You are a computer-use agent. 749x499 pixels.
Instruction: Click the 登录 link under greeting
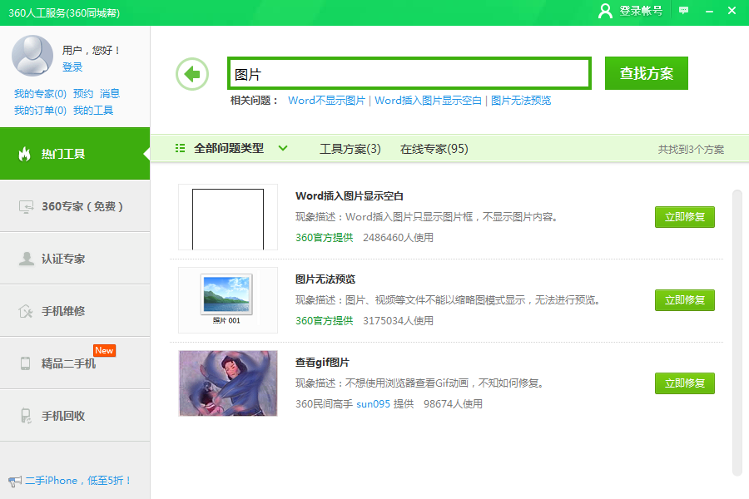72,67
